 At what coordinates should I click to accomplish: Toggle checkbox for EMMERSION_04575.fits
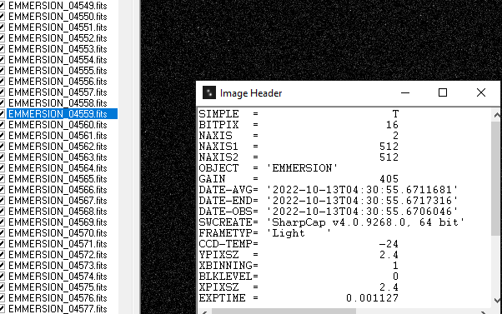tap(2, 287)
